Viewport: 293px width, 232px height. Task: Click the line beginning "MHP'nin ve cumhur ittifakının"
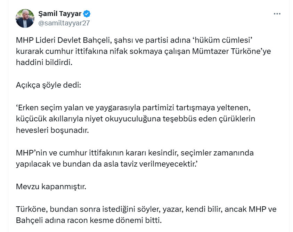tap(135, 152)
